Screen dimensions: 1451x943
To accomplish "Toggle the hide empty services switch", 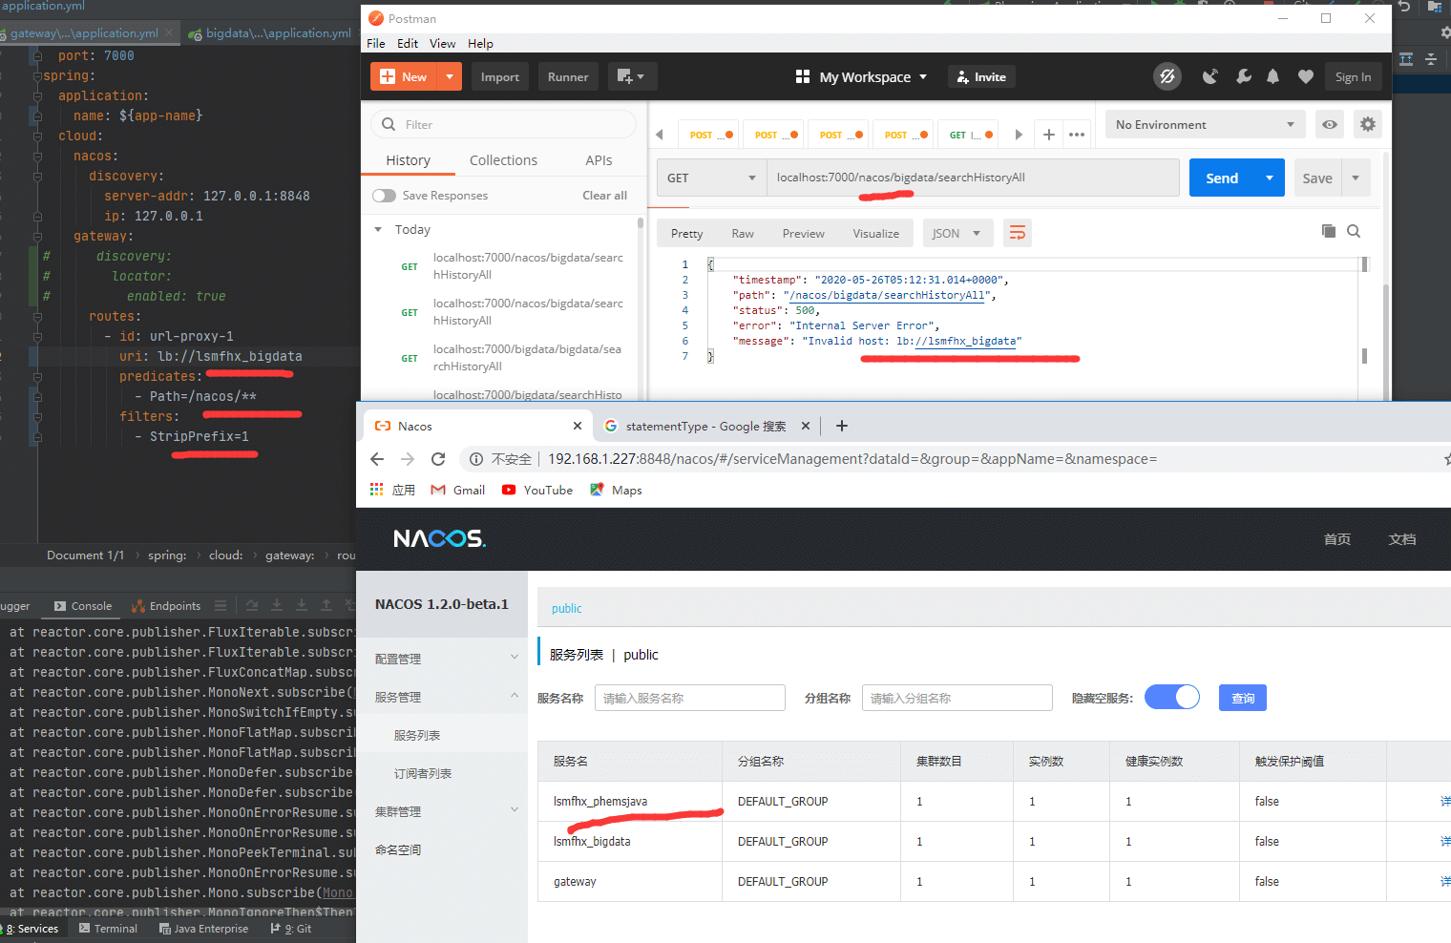I will pyautogui.click(x=1171, y=698).
